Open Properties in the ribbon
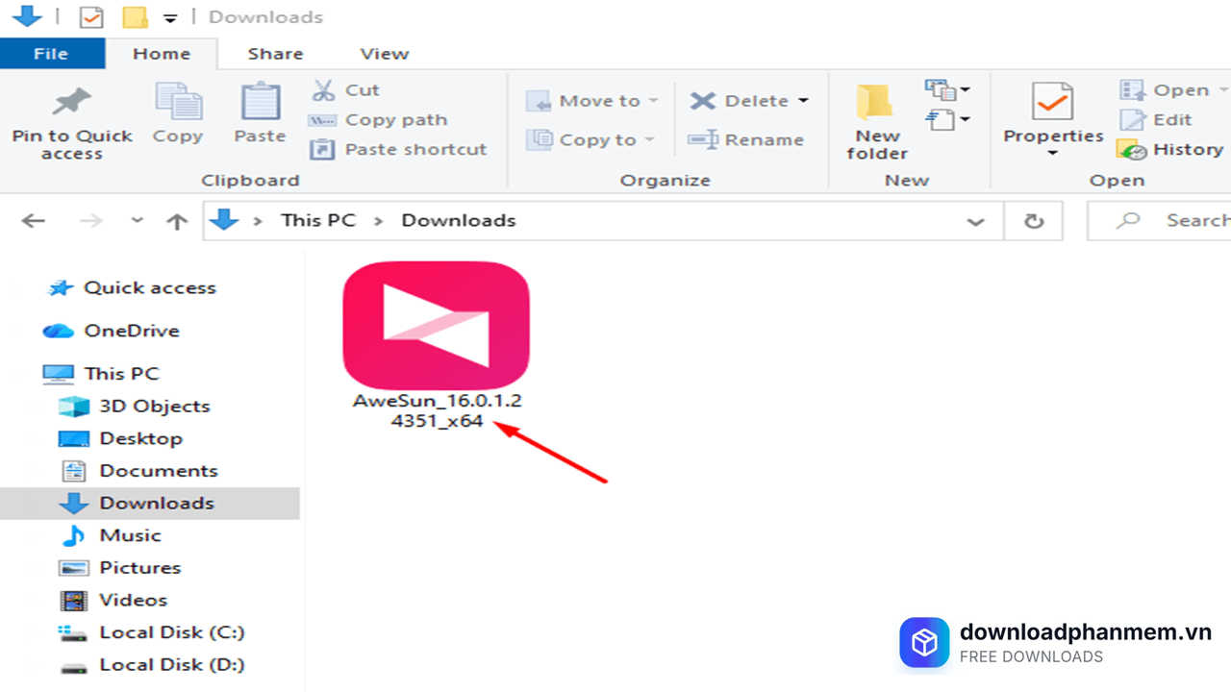 tap(1052, 115)
